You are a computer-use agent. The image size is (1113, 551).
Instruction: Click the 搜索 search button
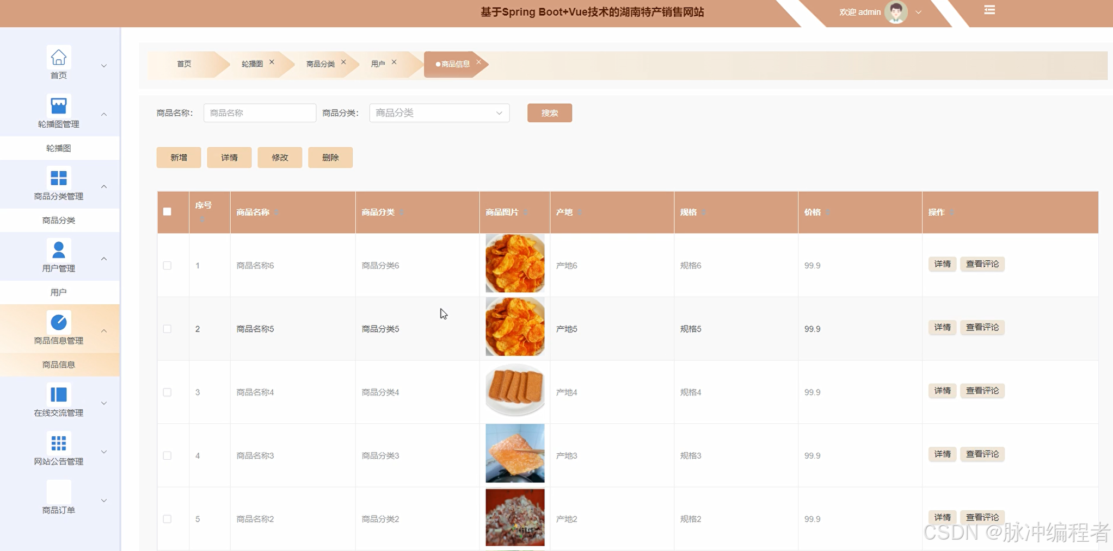[x=550, y=113]
